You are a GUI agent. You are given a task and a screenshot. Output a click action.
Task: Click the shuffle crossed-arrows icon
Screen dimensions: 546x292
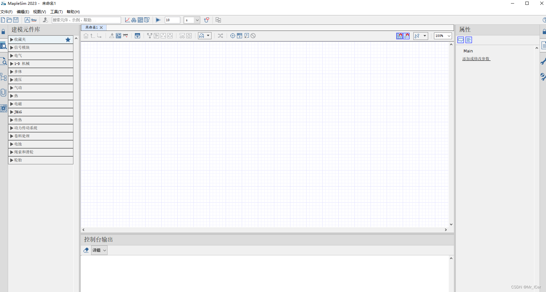[221, 36]
